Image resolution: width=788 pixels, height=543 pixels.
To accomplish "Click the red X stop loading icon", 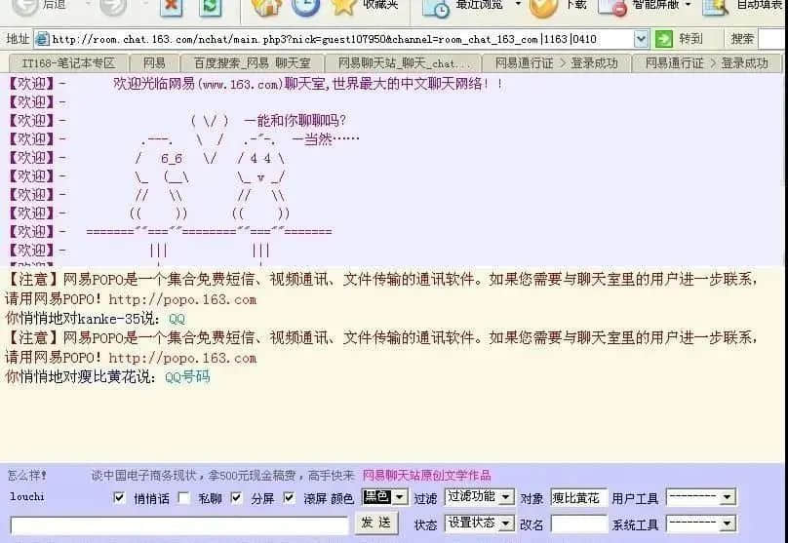I will tap(172, 8).
